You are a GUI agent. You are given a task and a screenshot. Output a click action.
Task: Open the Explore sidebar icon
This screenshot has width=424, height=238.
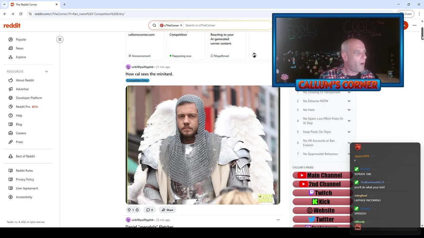pos(11,57)
